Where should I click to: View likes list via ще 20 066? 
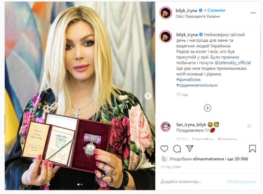[238, 159]
